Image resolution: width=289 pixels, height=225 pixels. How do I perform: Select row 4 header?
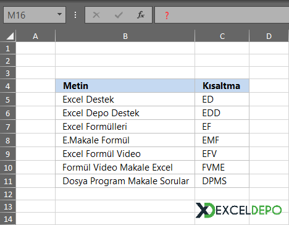pos(8,86)
